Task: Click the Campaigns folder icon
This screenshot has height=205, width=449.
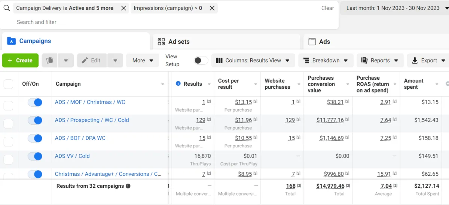Action: (x=11, y=41)
